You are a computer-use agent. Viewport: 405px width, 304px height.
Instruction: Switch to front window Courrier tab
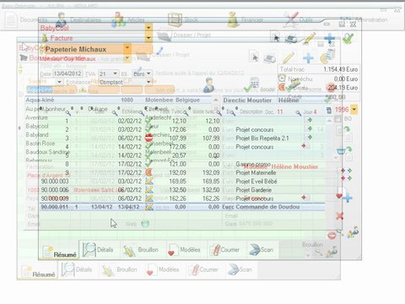(x=225, y=250)
